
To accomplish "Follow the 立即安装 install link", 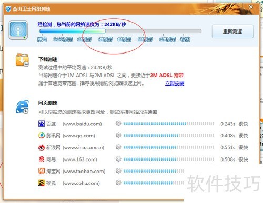I will coord(175,83).
